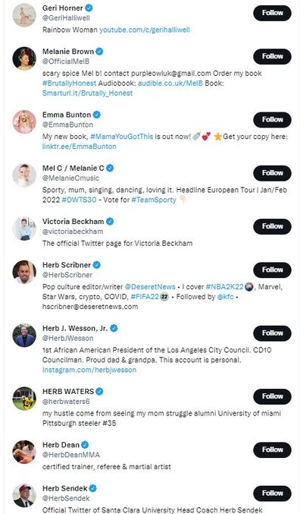Open the instagram.com/herbjwesson link

tap(89, 370)
